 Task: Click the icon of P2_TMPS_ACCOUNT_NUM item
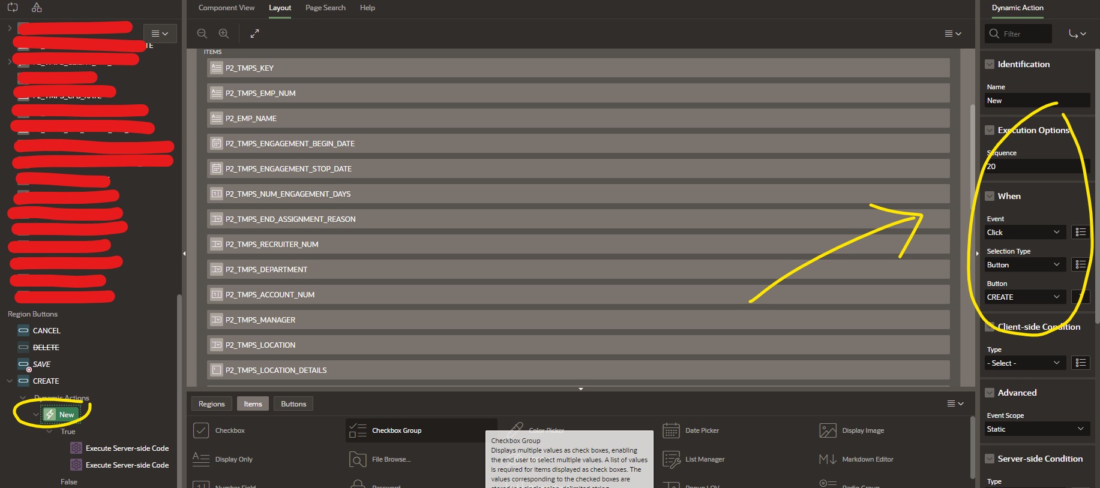tap(217, 294)
